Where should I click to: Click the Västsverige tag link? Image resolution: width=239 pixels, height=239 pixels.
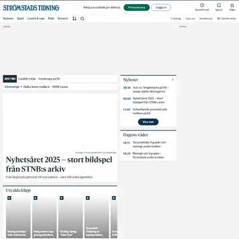tap(12, 87)
